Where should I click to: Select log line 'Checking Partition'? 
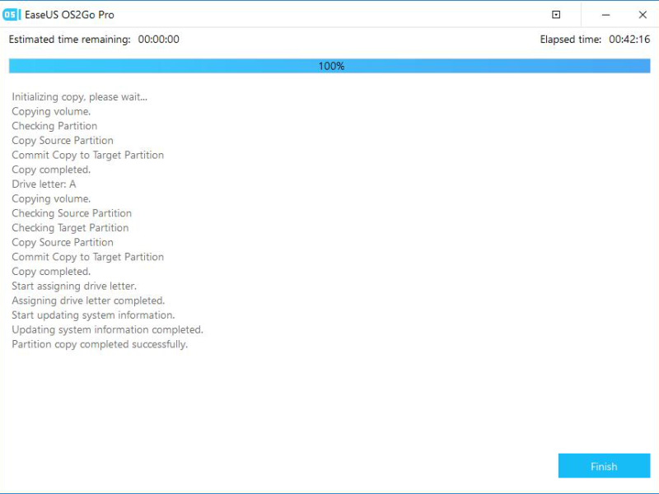point(54,126)
